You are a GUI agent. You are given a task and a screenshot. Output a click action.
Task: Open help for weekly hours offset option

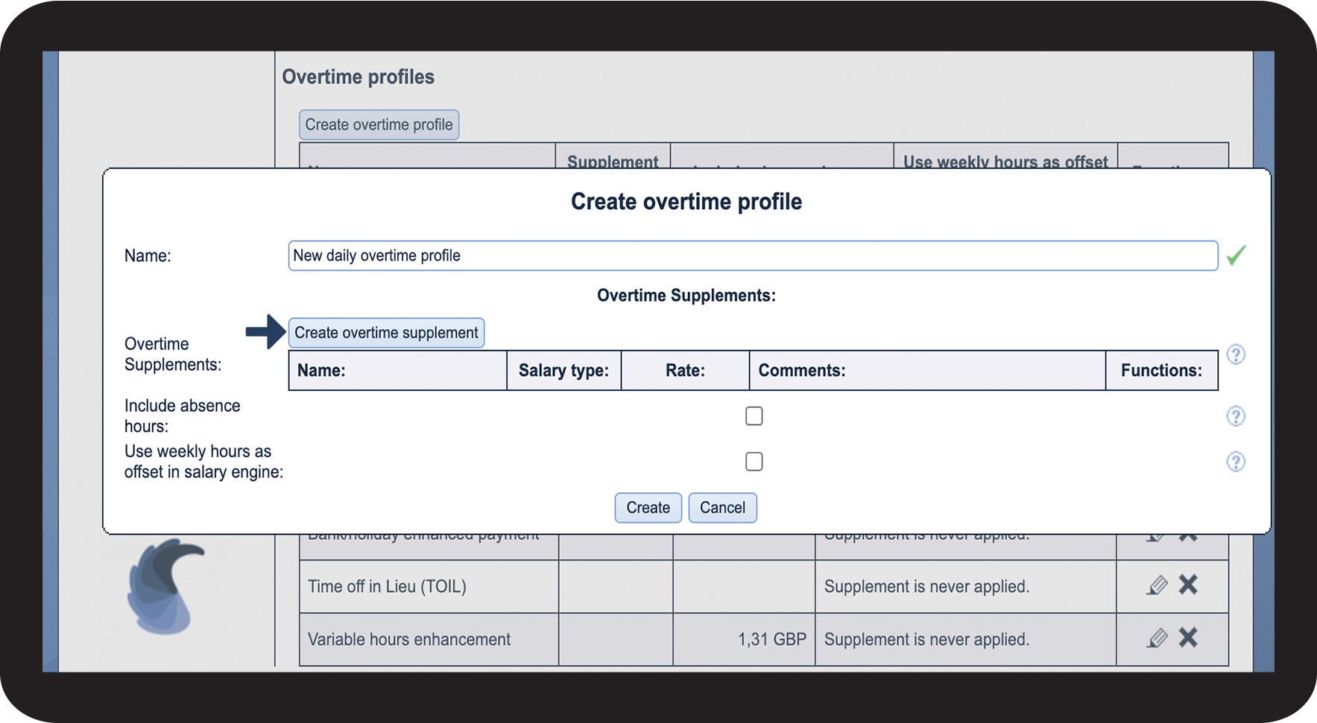point(1235,462)
